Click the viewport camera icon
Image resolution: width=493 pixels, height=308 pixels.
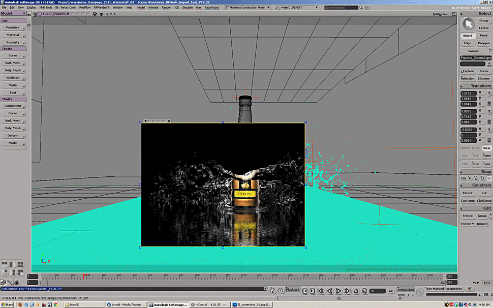click(x=95, y=14)
